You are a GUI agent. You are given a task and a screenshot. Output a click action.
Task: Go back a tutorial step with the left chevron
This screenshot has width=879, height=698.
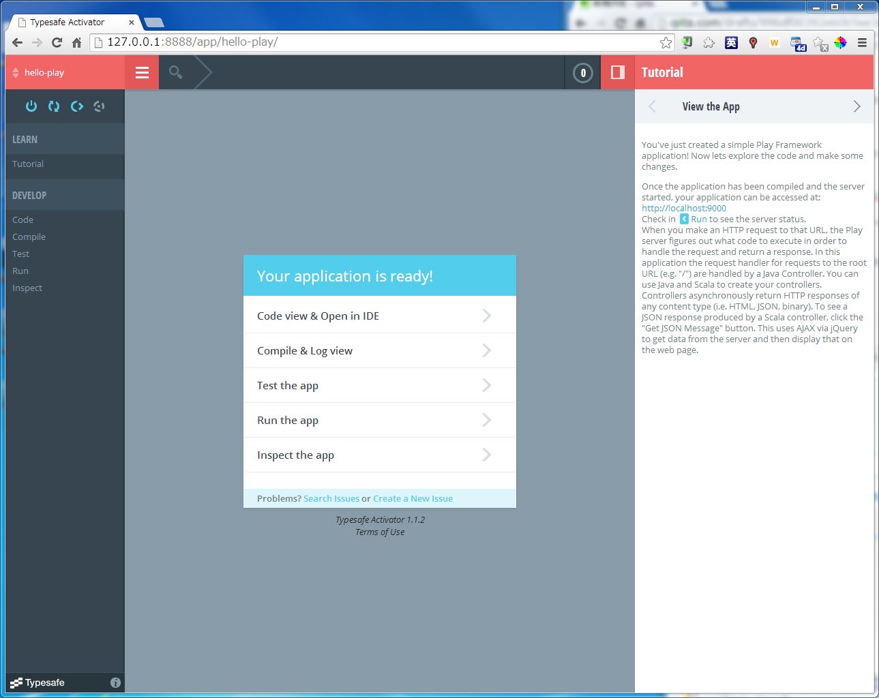point(652,106)
